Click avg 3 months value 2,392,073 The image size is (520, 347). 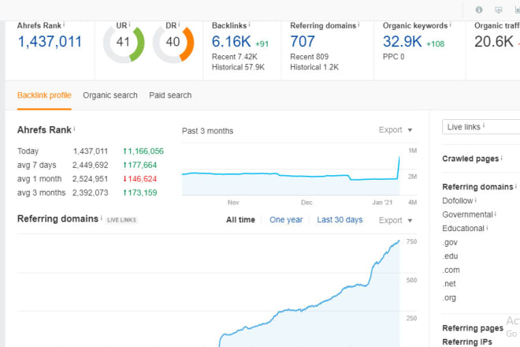pyautogui.click(x=90, y=192)
